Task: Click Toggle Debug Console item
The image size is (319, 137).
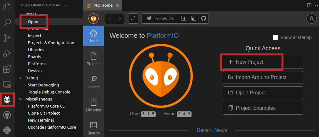Action: [49, 92]
